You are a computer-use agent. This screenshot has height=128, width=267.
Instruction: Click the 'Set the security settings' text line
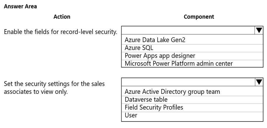[54, 84]
